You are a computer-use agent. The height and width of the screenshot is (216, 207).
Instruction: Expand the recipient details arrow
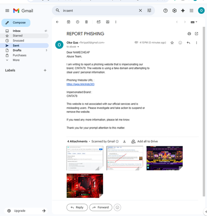78,47
